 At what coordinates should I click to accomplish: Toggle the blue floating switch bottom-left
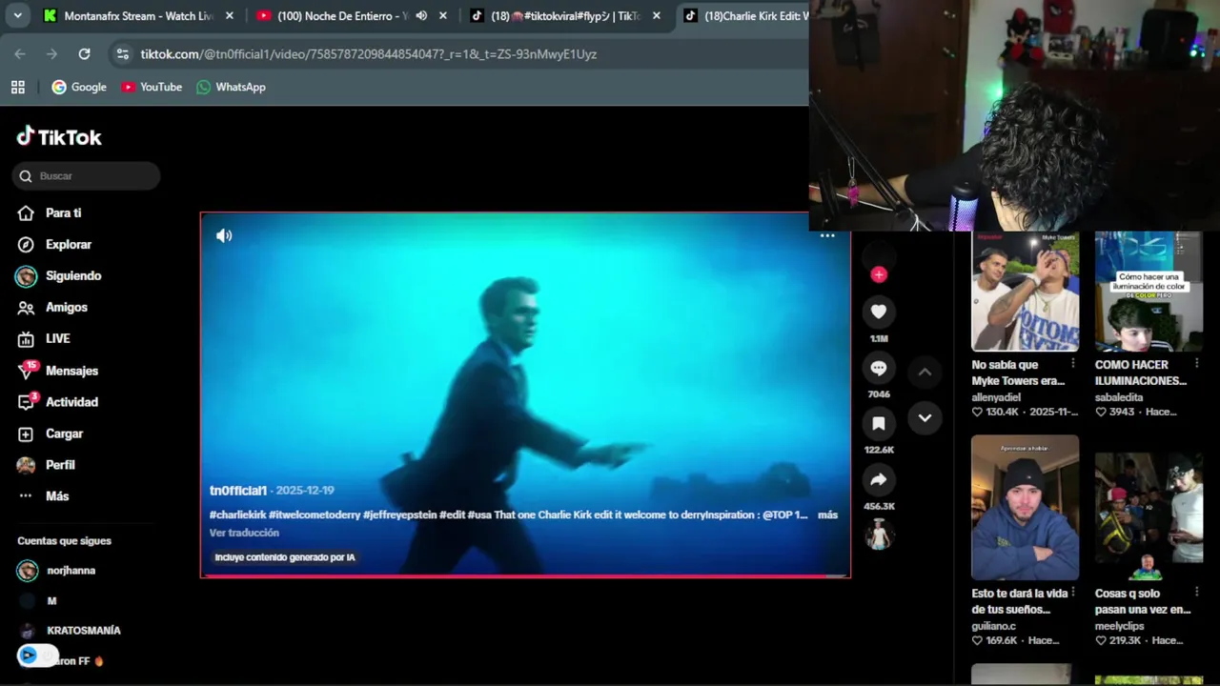coord(37,656)
